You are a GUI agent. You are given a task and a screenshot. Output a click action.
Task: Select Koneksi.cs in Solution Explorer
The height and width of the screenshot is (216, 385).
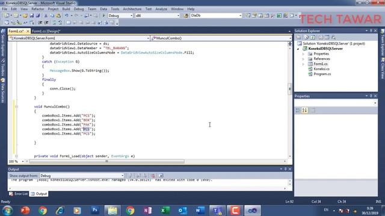click(321, 69)
